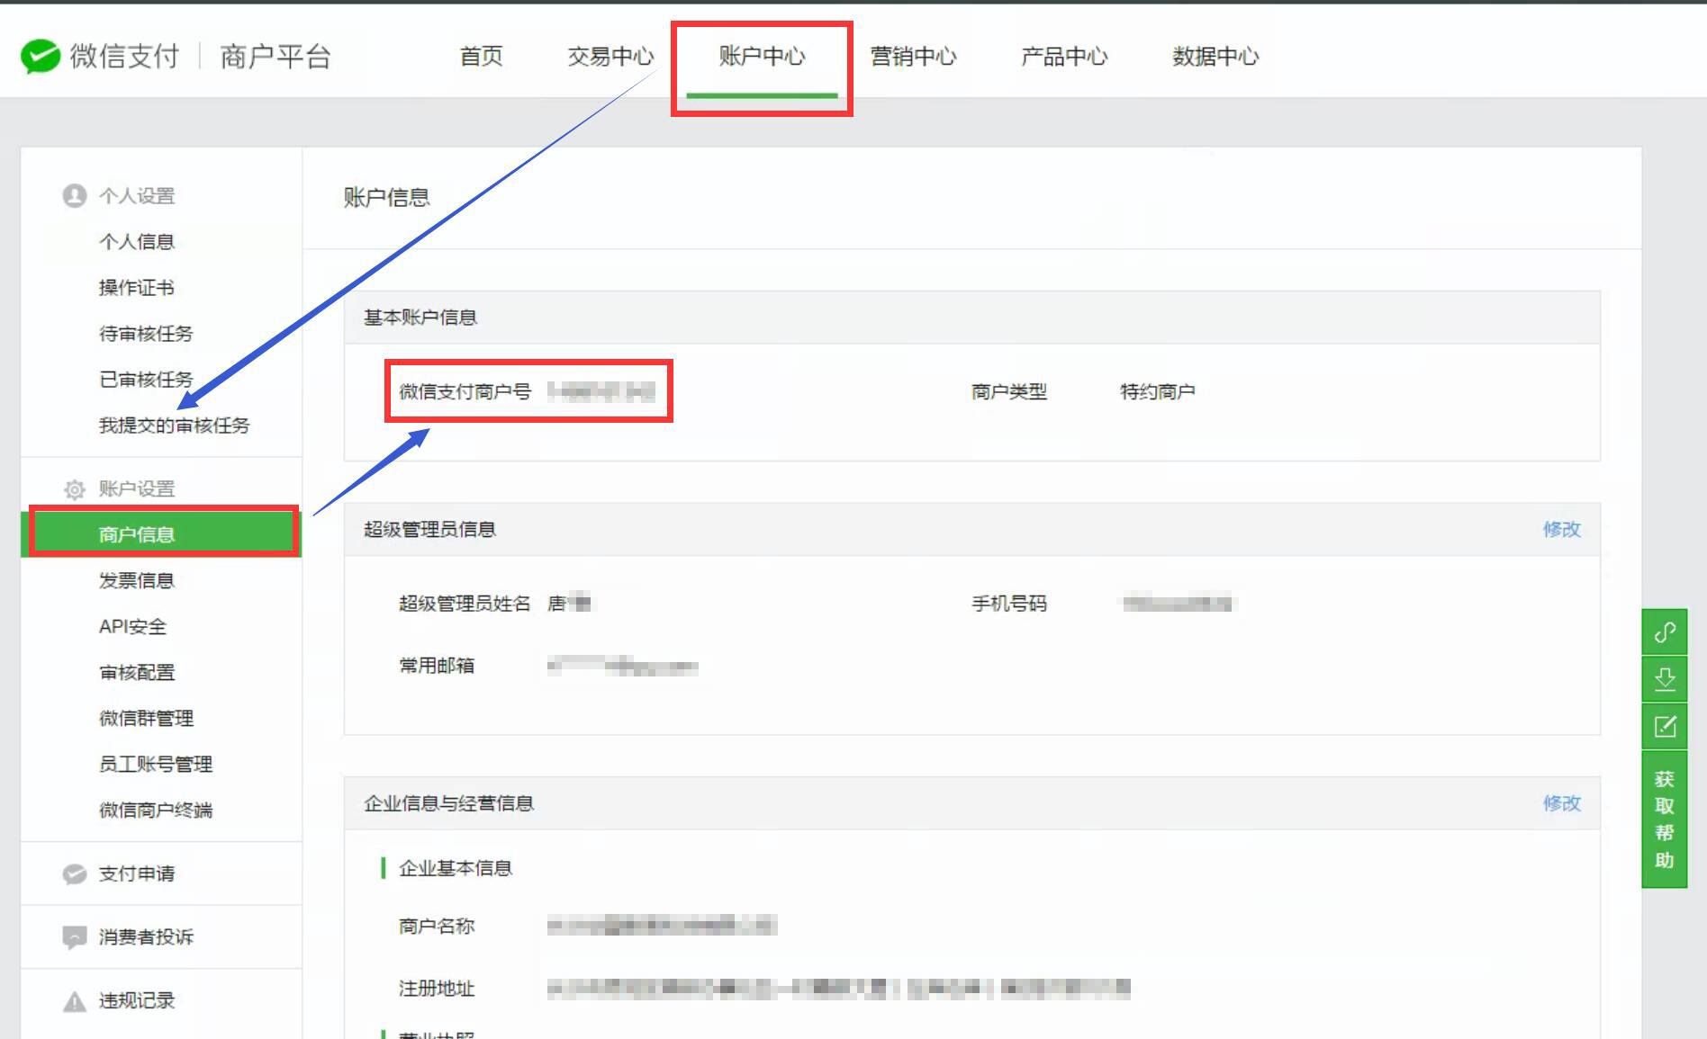The height and width of the screenshot is (1039, 1707).
Task: Open 交易中心 tab
Action: coord(610,57)
